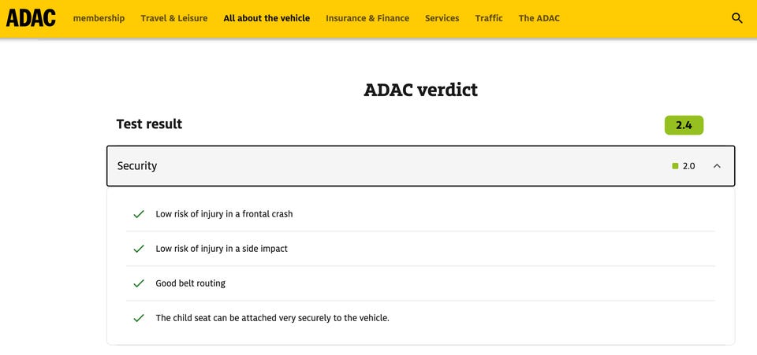Open the membership menu
The image size is (757, 355).
(x=99, y=18)
